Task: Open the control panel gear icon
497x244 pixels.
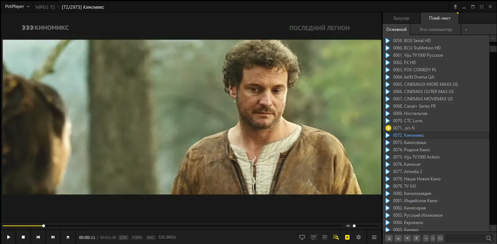Action: (x=359, y=237)
